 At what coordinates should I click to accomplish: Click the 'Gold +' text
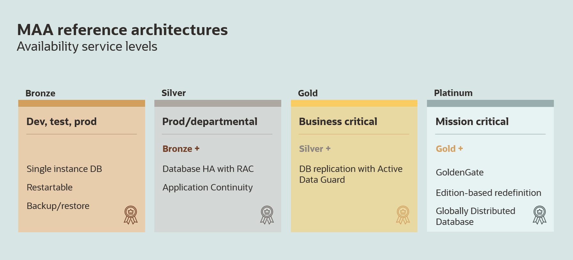(449, 149)
